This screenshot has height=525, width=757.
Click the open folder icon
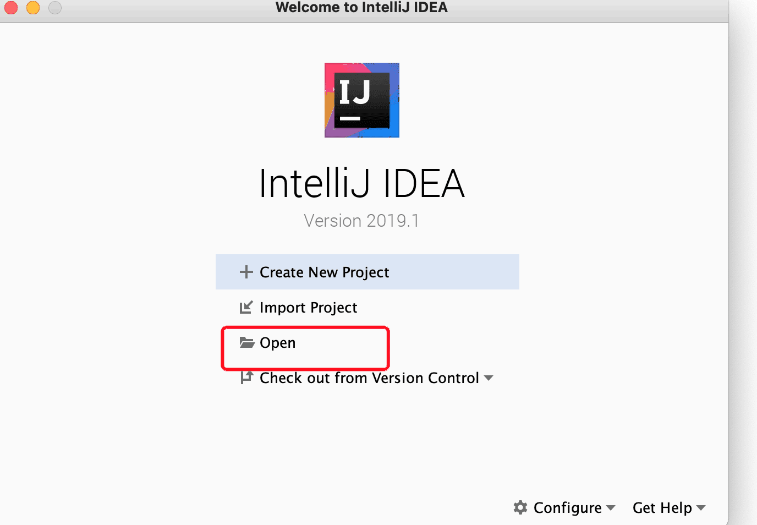[246, 342]
